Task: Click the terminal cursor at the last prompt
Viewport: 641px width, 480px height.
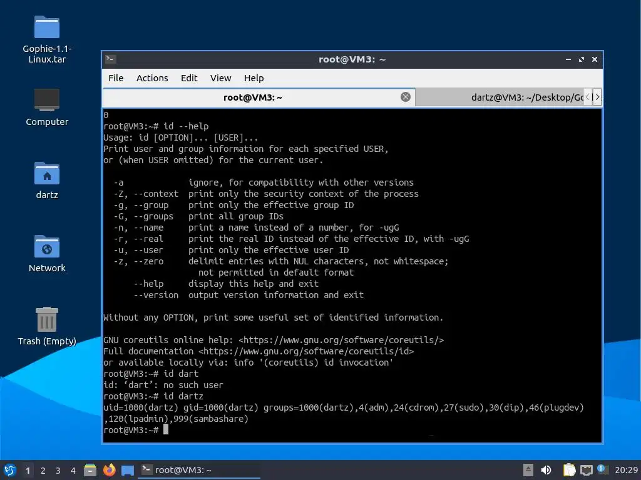Action: (x=166, y=429)
